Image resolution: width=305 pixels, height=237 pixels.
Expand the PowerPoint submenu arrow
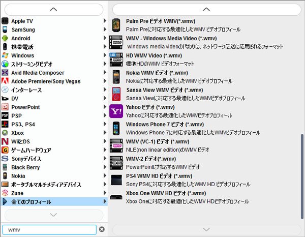(105, 107)
